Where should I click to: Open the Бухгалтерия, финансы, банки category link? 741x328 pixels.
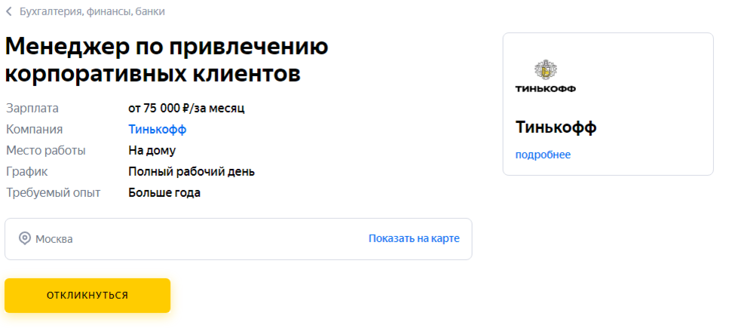click(x=92, y=12)
